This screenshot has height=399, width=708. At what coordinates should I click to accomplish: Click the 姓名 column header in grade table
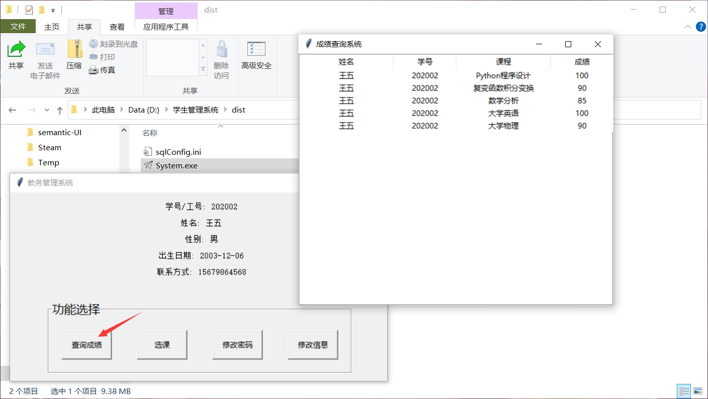(x=346, y=61)
